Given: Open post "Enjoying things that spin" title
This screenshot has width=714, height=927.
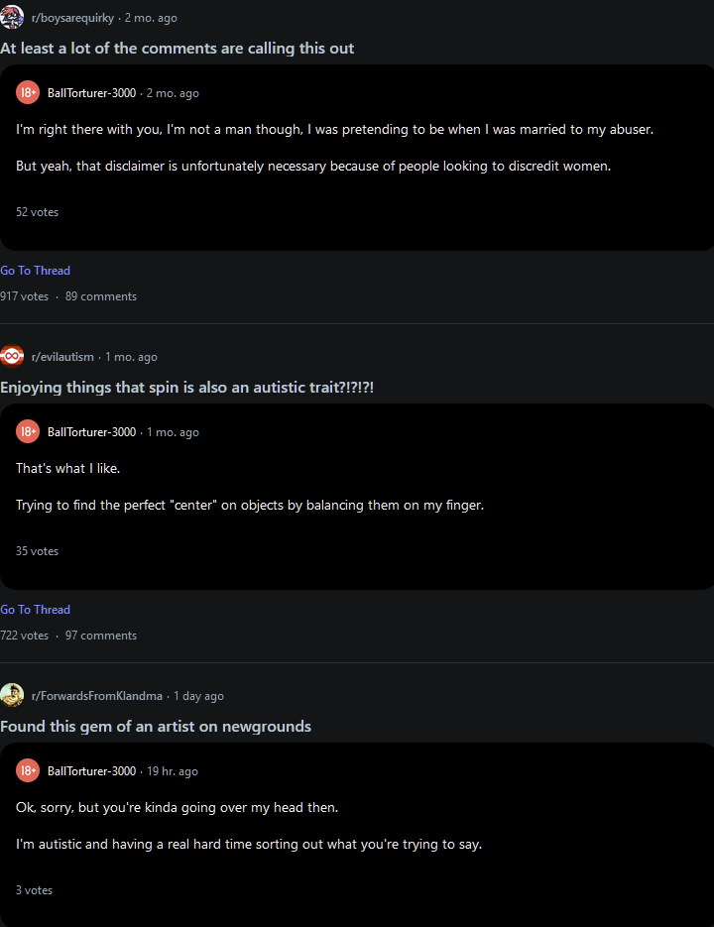Looking at the screenshot, I should tap(186, 387).
